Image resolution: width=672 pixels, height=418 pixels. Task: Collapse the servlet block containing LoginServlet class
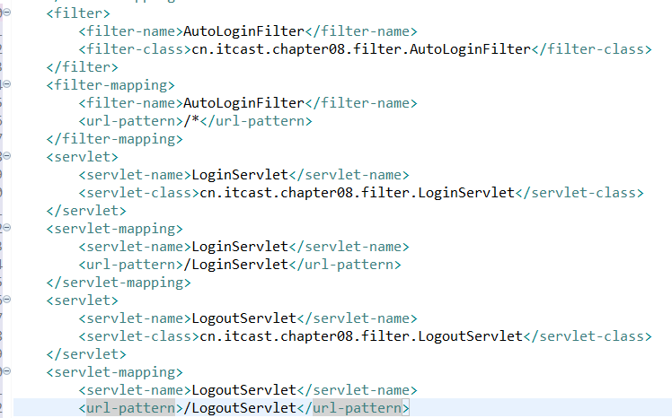[x=7, y=156]
